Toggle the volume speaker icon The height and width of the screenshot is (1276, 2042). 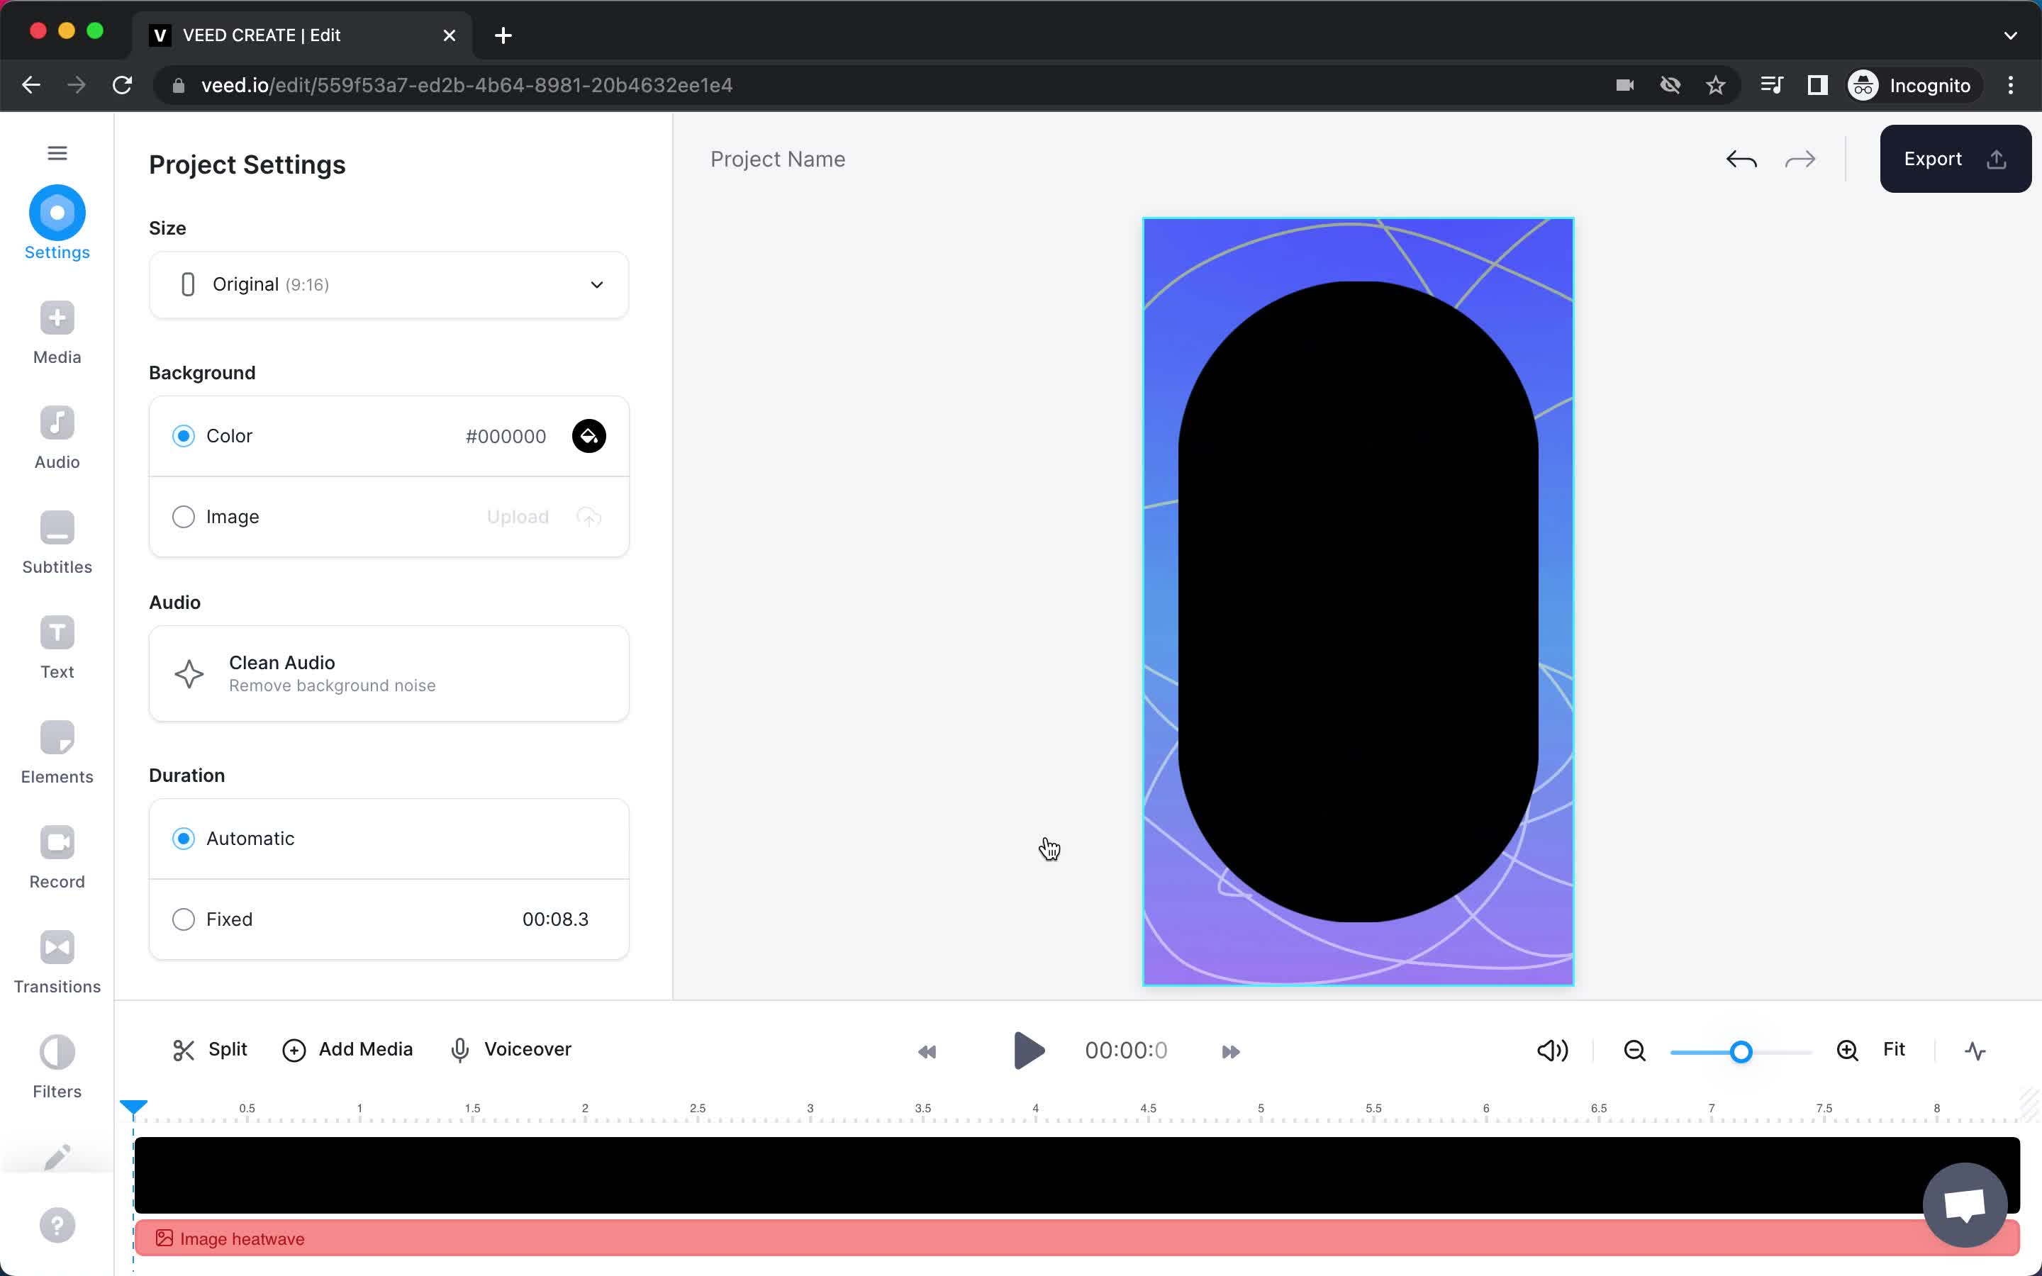(x=1552, y=1050)
